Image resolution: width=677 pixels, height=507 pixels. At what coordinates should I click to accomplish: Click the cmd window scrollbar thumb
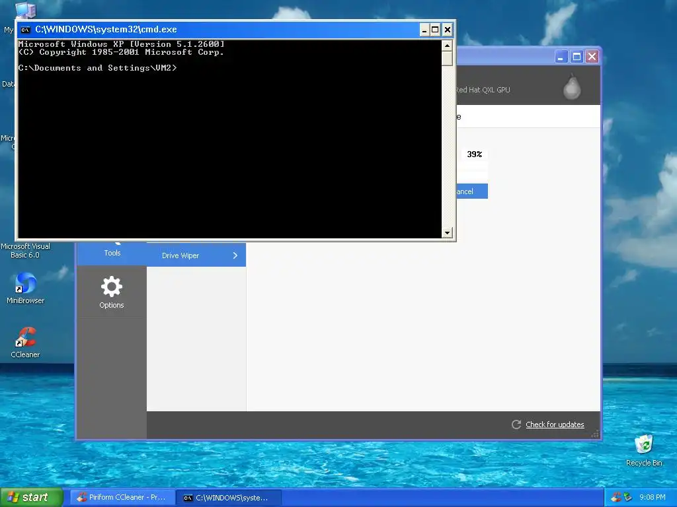[447, 58]
